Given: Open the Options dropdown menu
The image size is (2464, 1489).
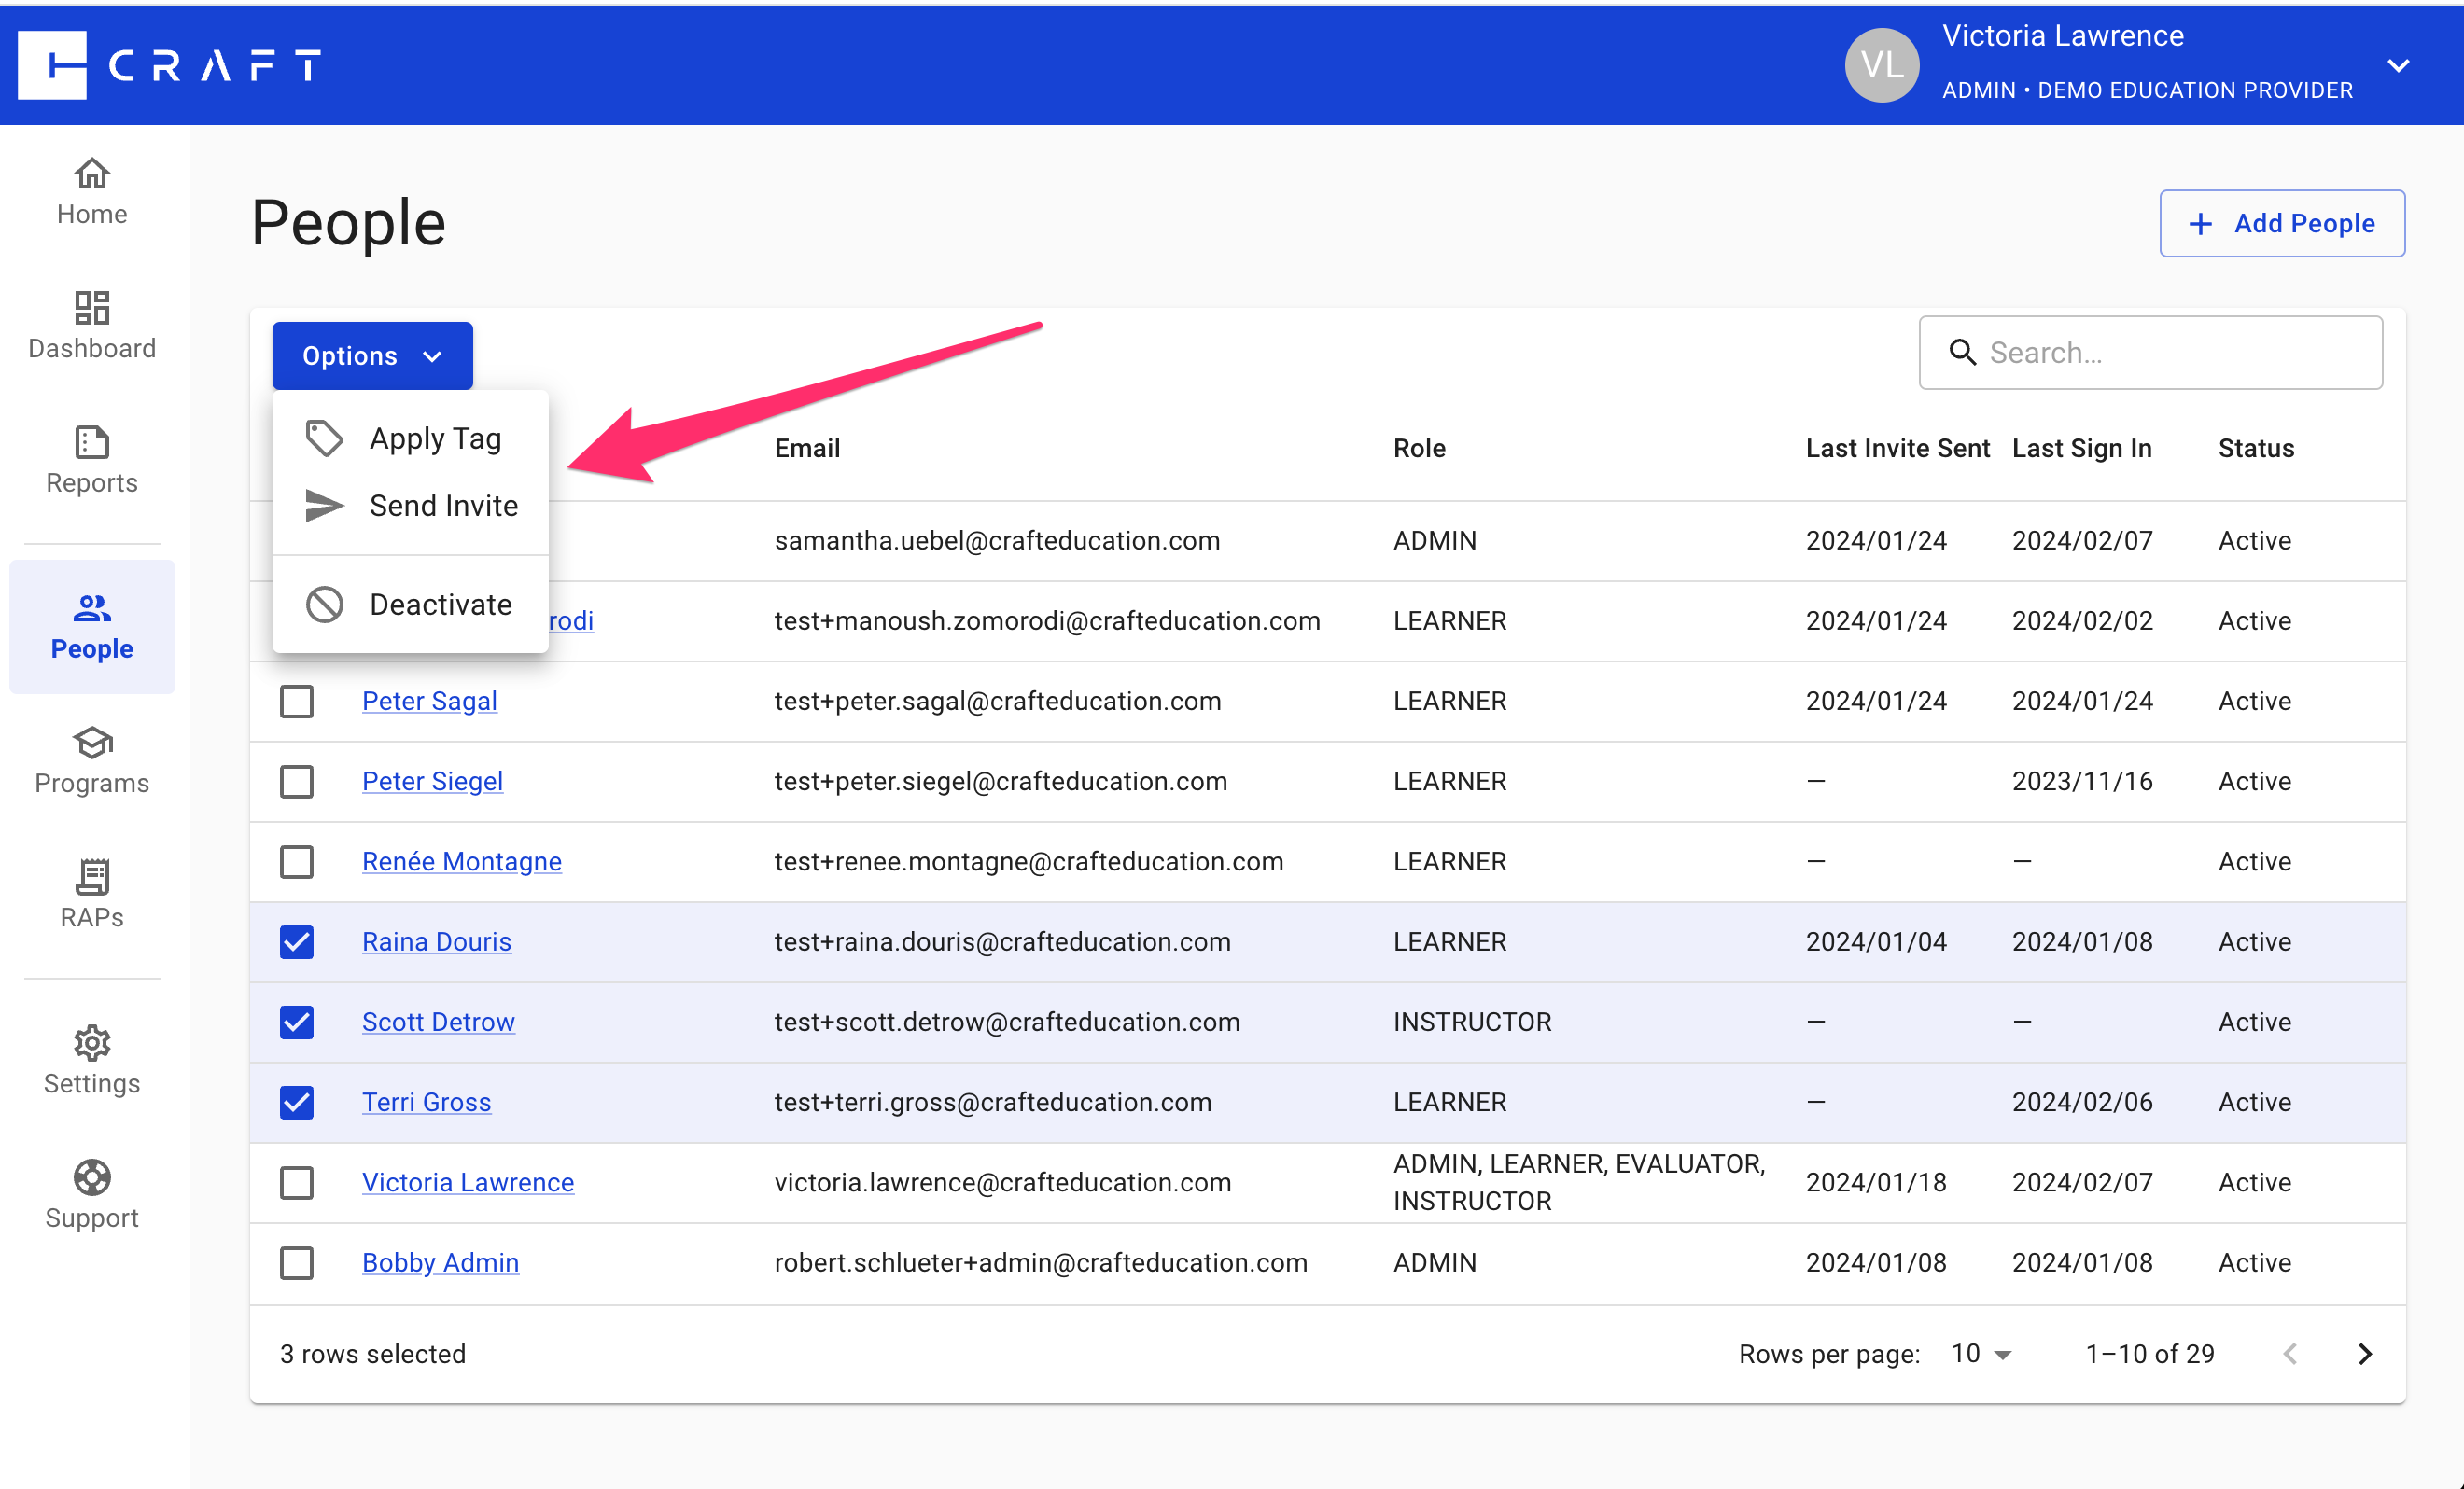Looking at the screenshot, I should 371,355.
